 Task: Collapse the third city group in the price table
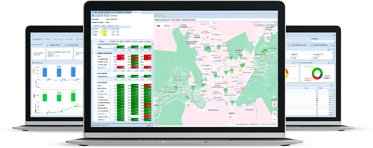click(96, 73)
